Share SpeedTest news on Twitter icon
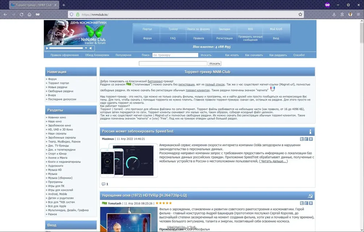 point(302,139)
